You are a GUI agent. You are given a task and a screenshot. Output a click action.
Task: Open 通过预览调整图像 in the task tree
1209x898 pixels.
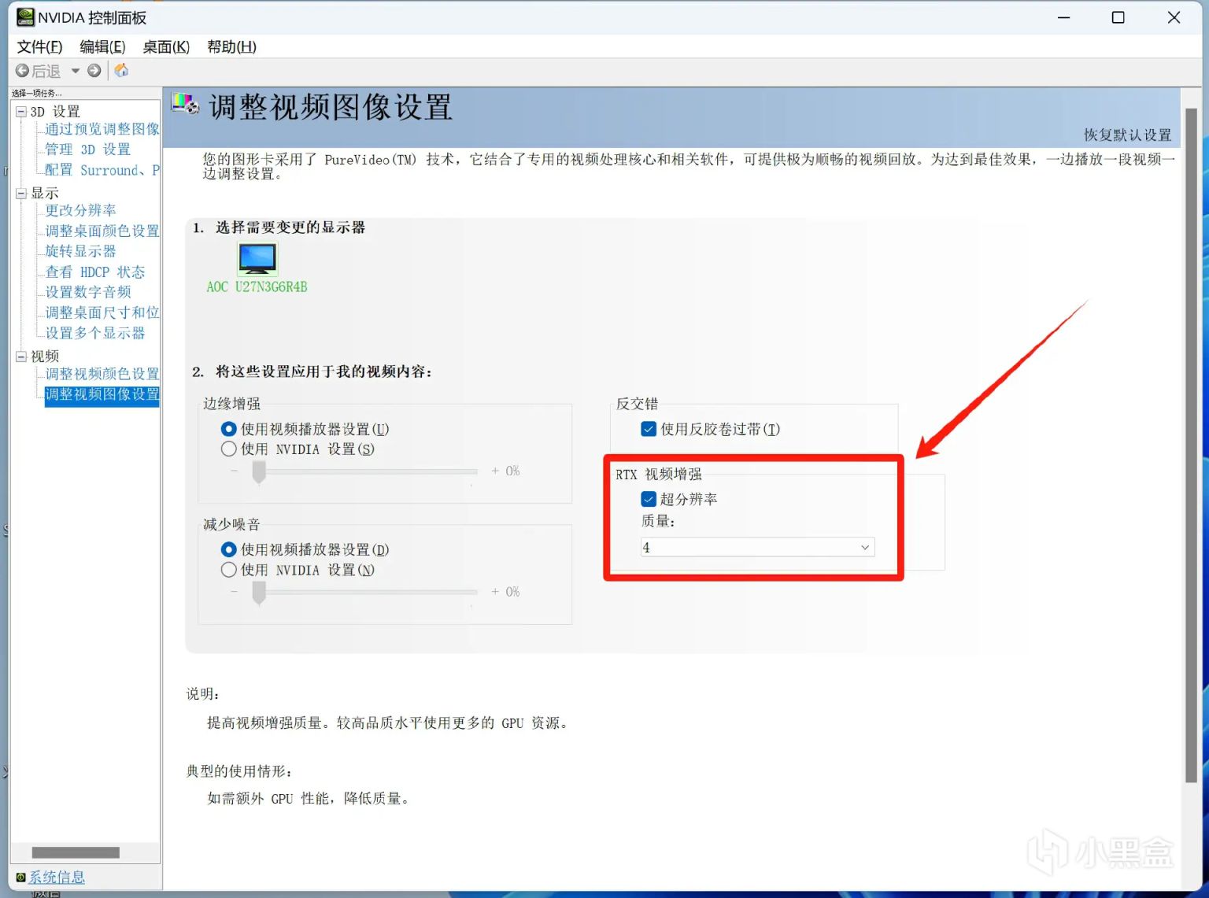click(x=102, y=129)
